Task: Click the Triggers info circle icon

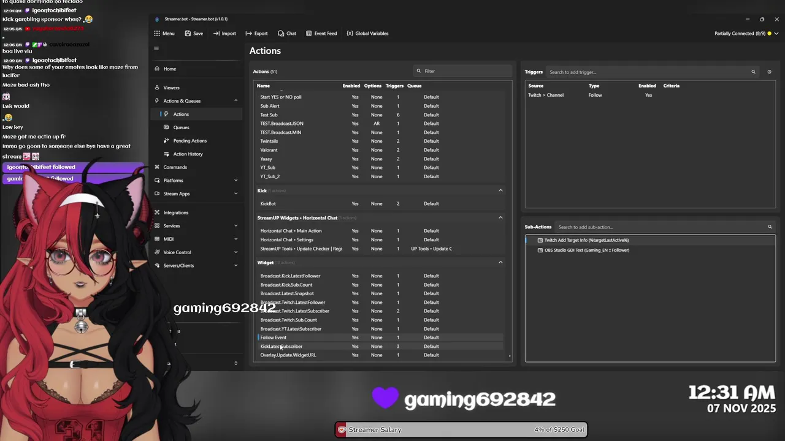Action: tap(769, 72)
